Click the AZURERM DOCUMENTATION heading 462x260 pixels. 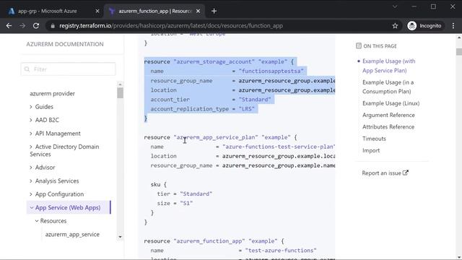tap(65, 44)
